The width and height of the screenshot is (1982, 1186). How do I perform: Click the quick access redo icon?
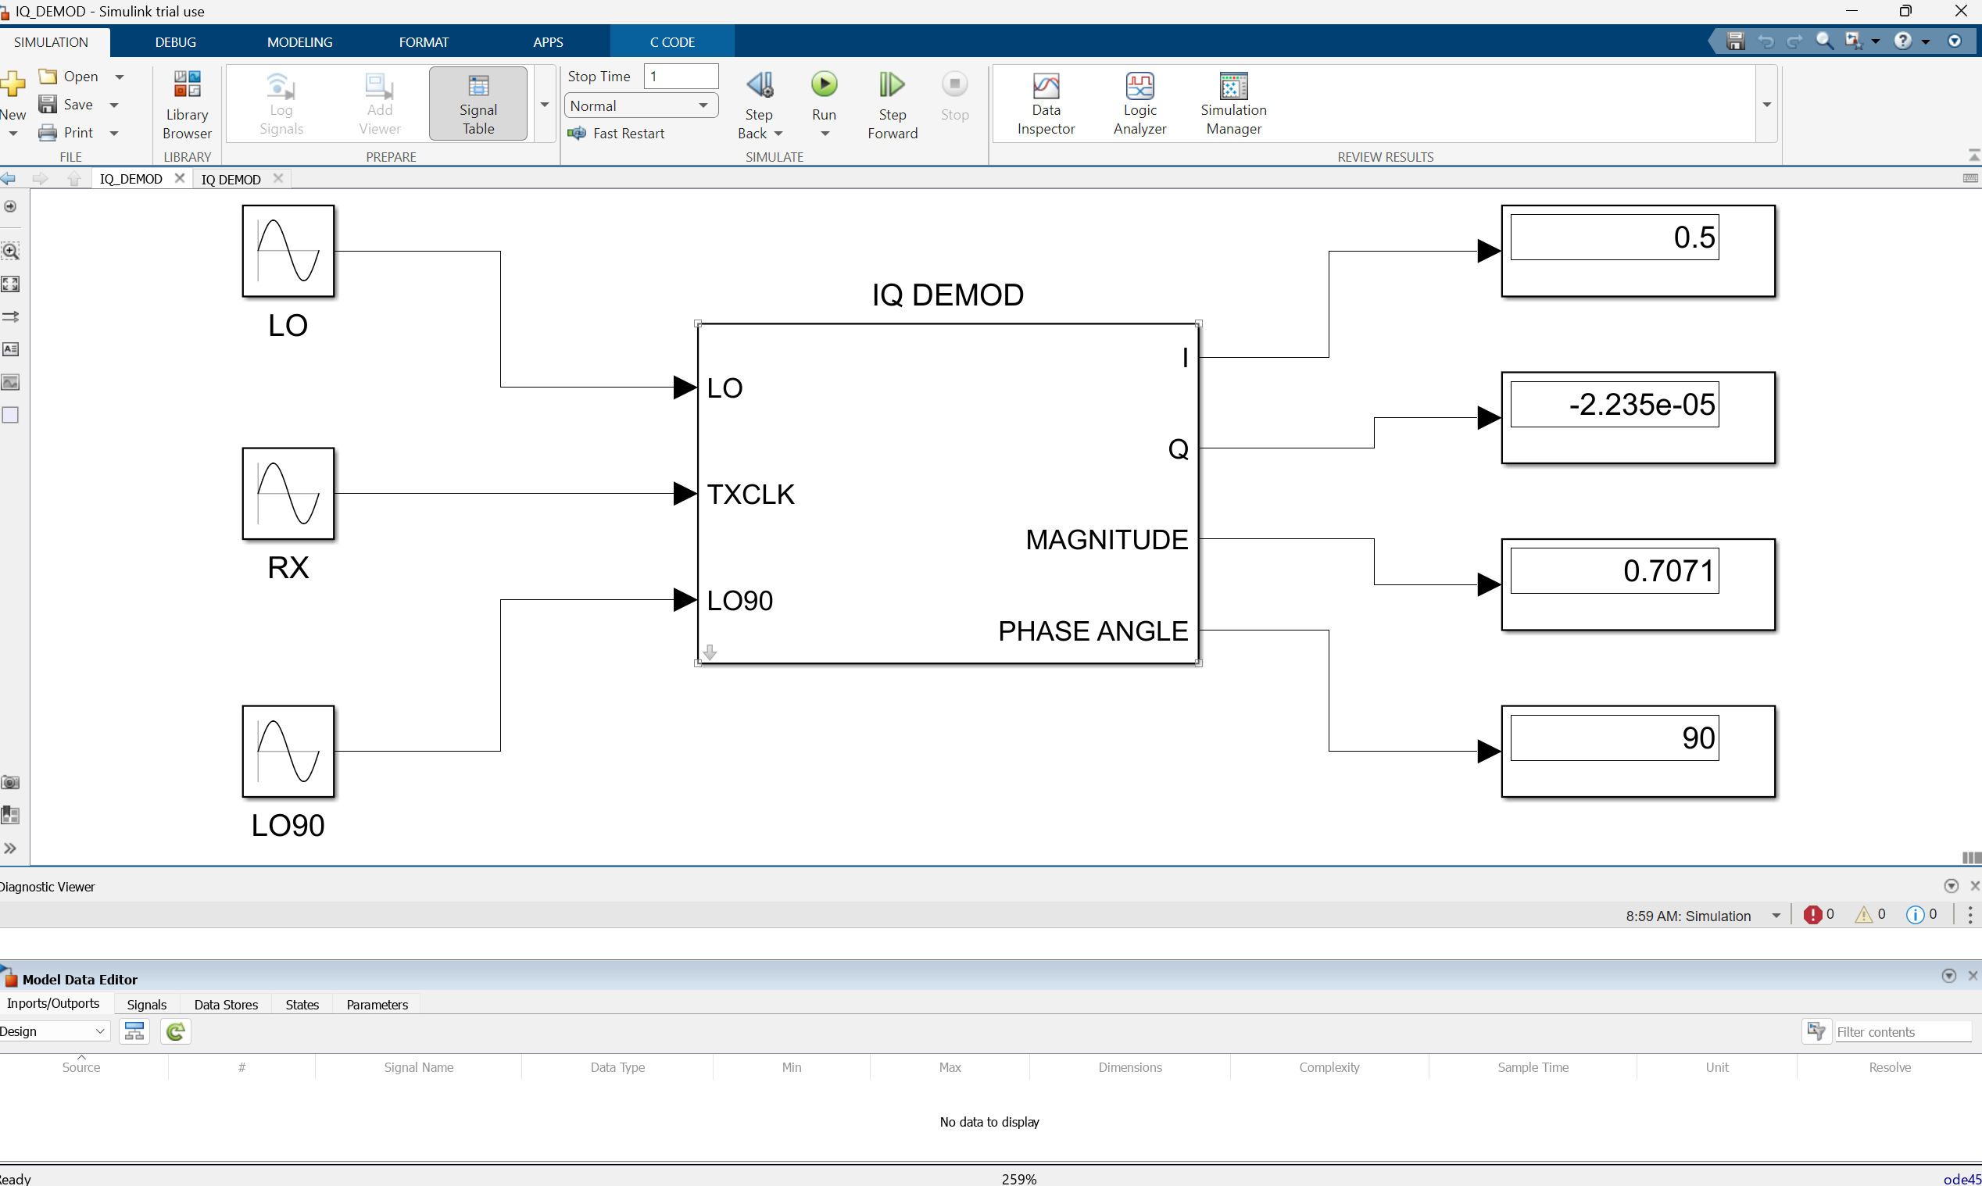tap(1795, 41)
